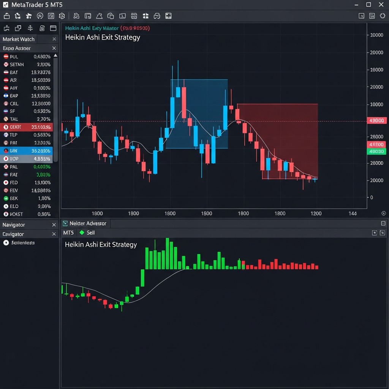Open the tiled windows layout icon
The image size is (389, 389).
(145, 16)
